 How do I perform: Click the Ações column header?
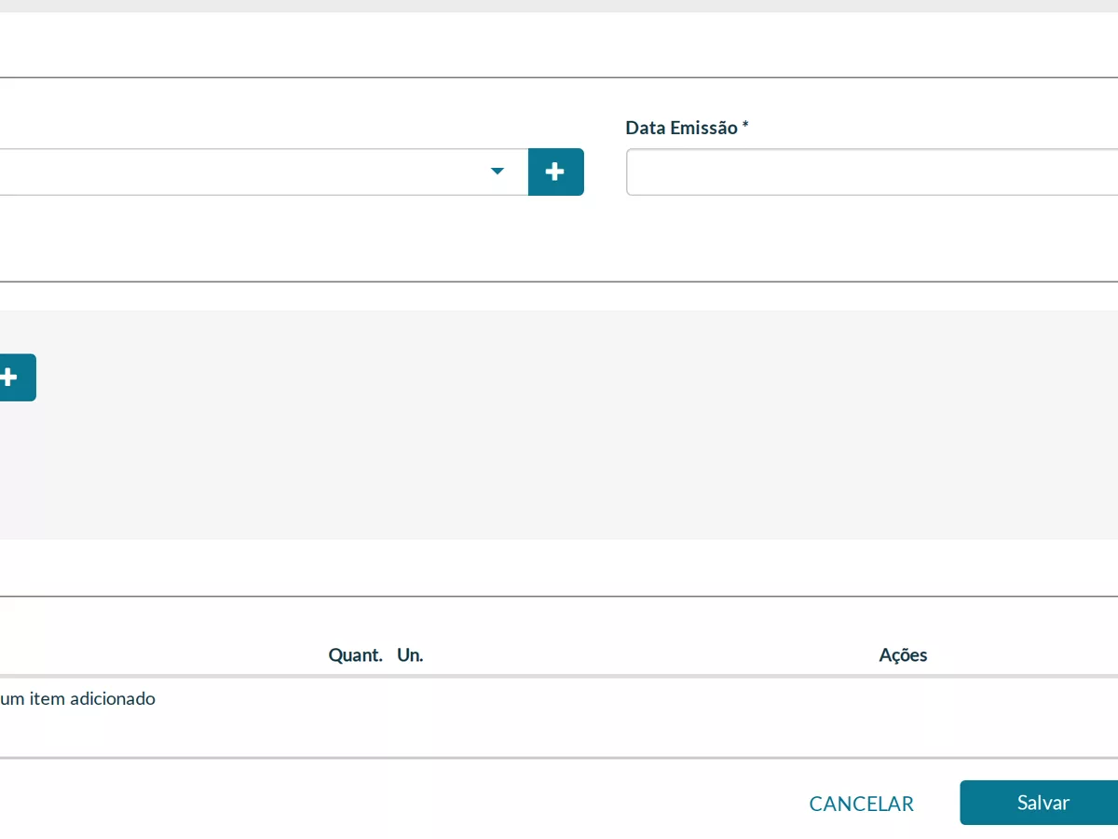point(903,655)
